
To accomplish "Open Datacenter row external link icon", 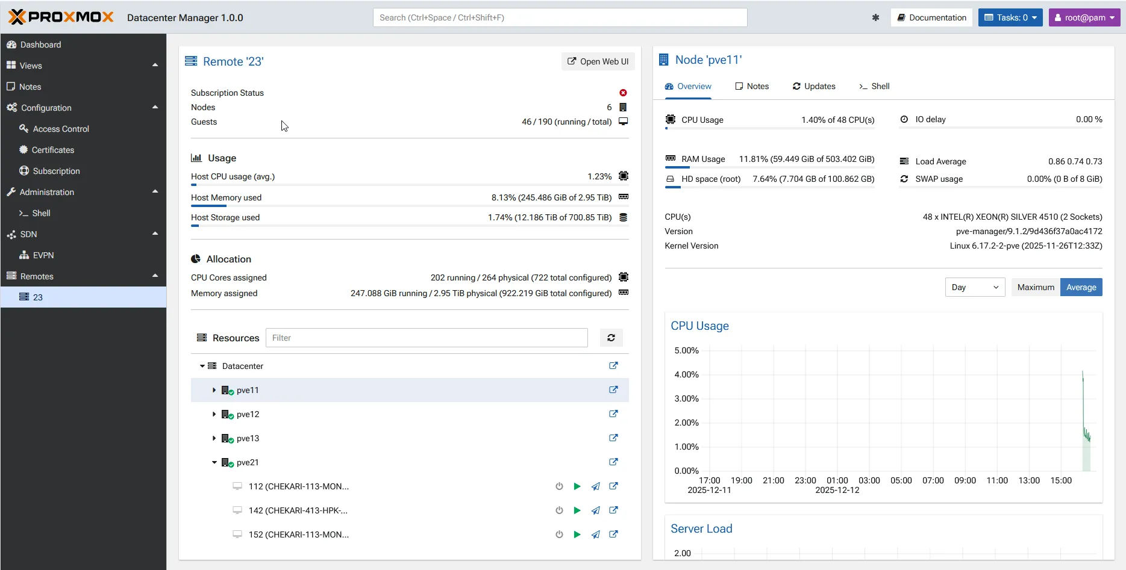I will [x=613, y=366].
